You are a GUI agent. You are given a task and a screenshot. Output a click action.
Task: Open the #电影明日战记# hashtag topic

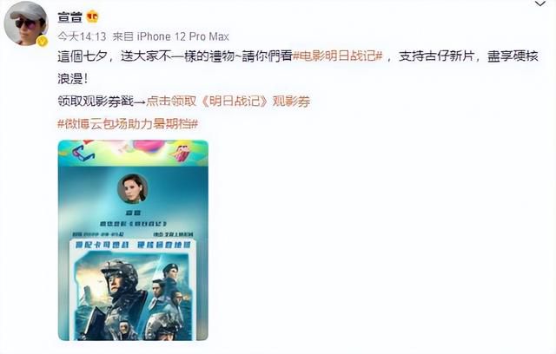338,56
